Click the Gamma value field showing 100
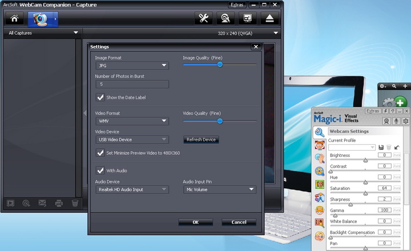 tap(385, 210)
